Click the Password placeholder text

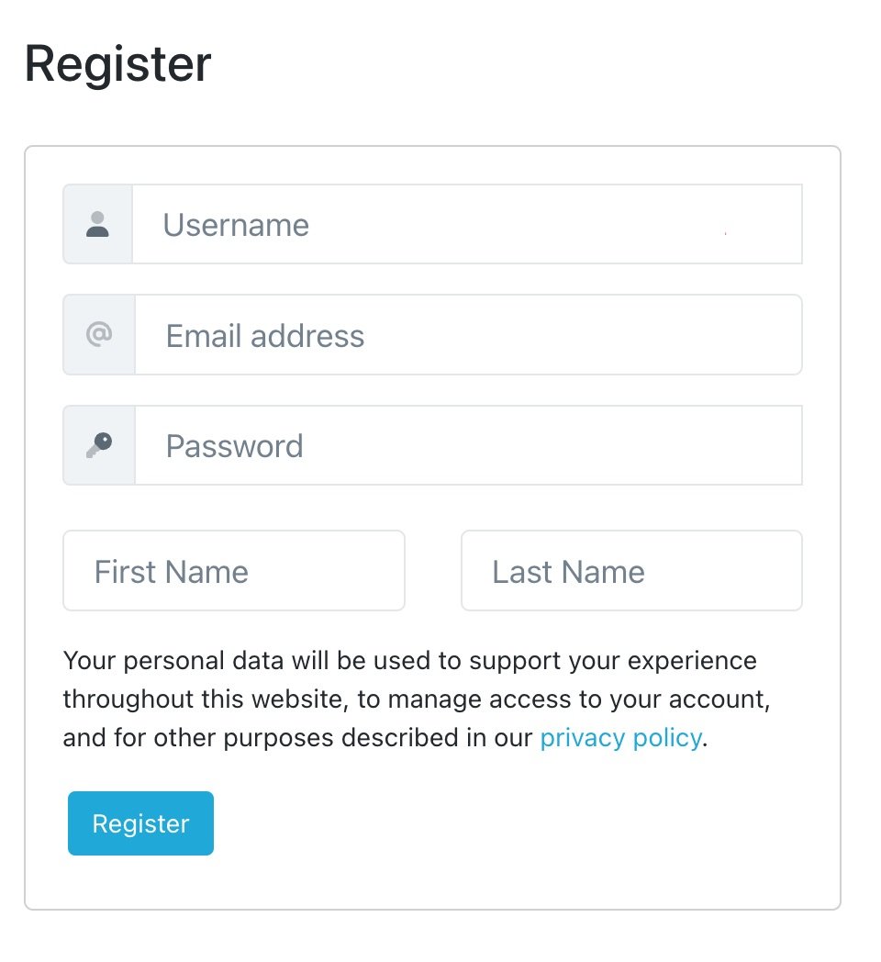[x=234, y=446]
